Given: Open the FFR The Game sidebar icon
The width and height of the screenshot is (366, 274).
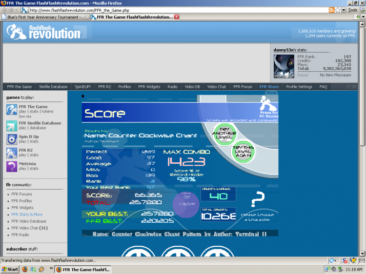Looking at the screenshot, I should point(12,110).
